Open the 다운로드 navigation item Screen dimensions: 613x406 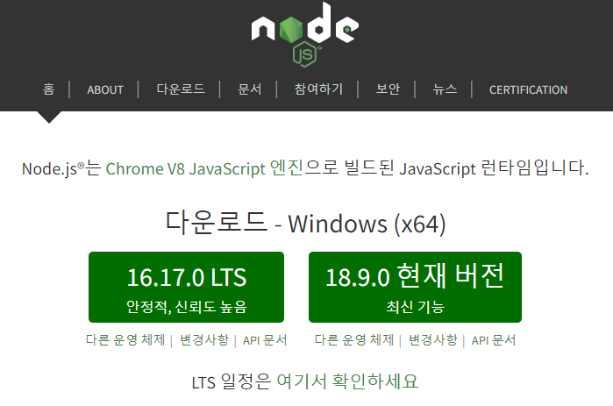(181, 89)
